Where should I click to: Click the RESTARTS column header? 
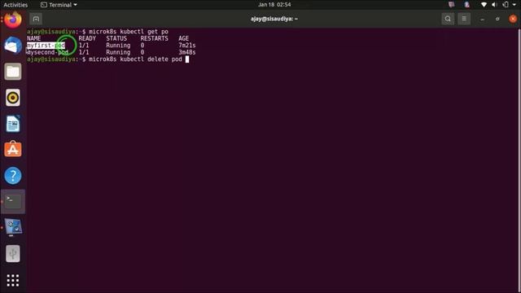pos(154,38)
